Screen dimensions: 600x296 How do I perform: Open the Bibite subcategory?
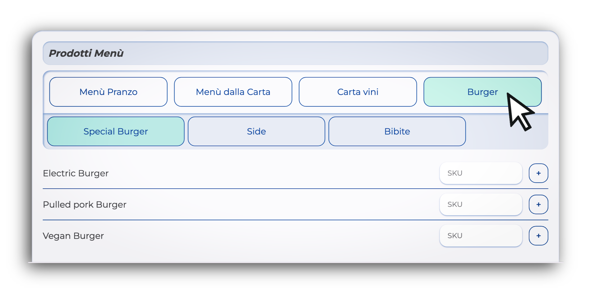coord(397,131)
